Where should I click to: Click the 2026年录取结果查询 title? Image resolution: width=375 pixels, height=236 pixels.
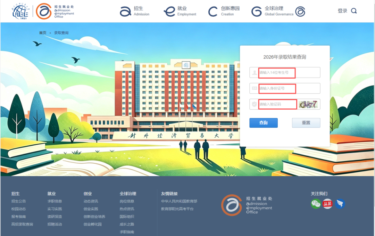285,57
